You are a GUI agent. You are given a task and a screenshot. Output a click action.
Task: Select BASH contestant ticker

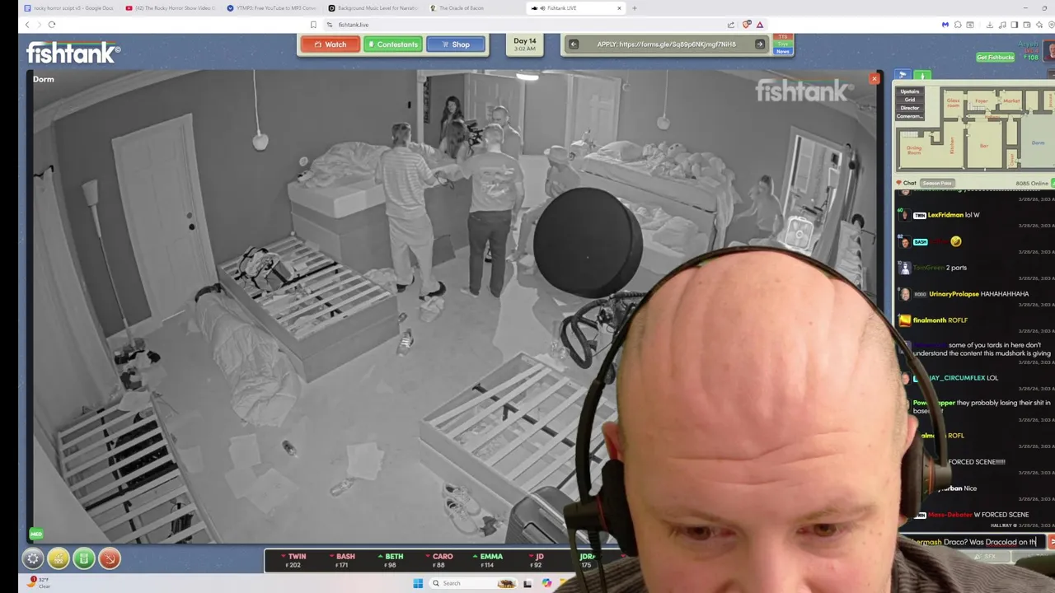(342, 561)
